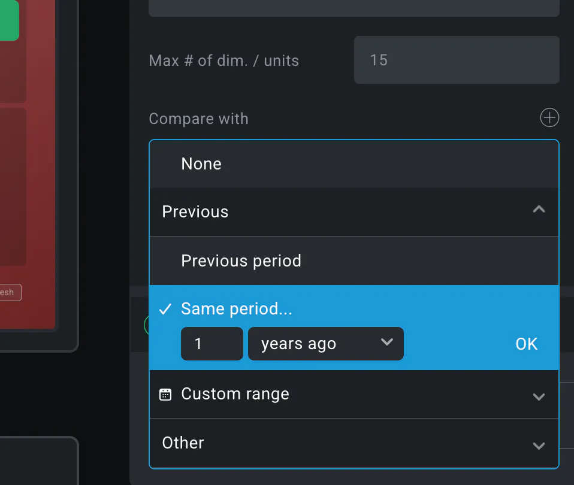
Task: Select the None comparison option
Action: click(201, 164)
